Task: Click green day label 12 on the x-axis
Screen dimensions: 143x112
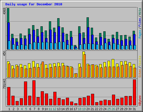Action: pos(54,109)
